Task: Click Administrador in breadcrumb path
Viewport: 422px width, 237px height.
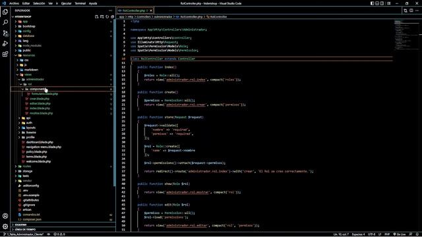Action: pos(163,16)
